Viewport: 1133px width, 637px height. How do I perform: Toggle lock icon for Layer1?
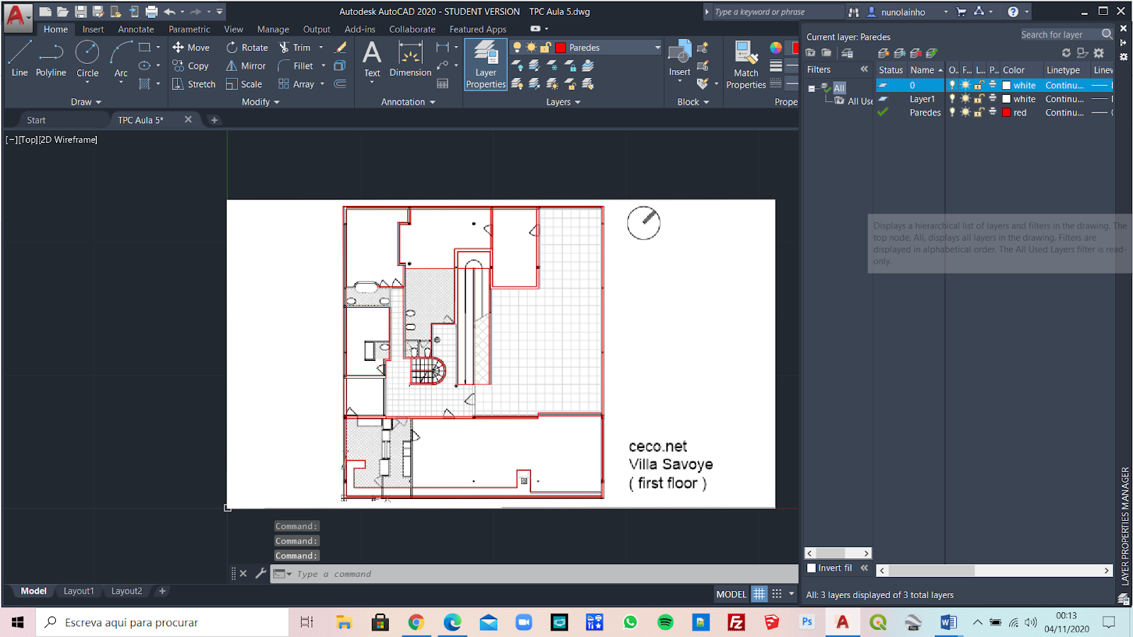[x=979, y=99]
